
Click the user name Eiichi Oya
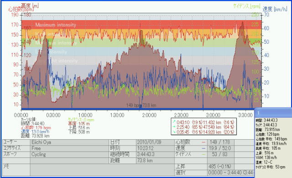(x=42, y=142)
